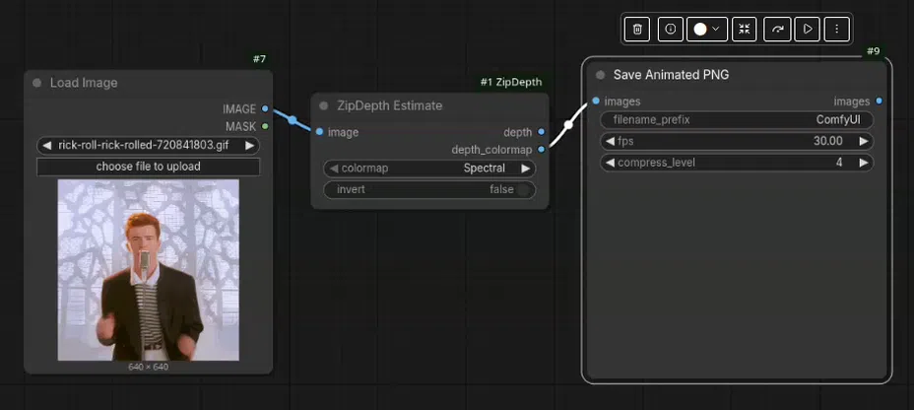Click the Rick Astley image preview
Image resolution: width=914 pixels, height=410 pixels.
click(148, 270)
